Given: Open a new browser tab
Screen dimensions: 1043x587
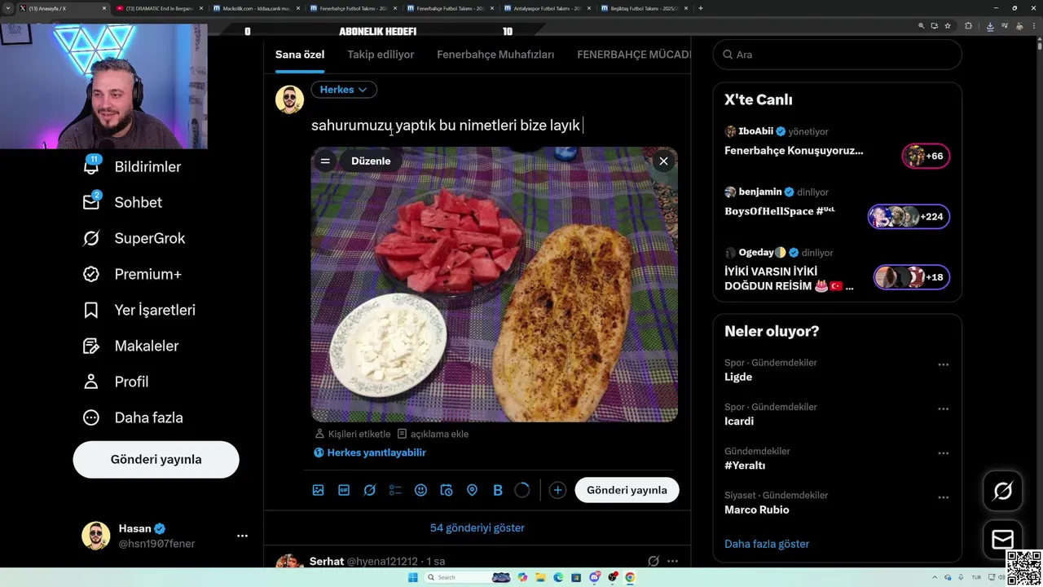Looking at the screenshot, I should click(701, 8).
